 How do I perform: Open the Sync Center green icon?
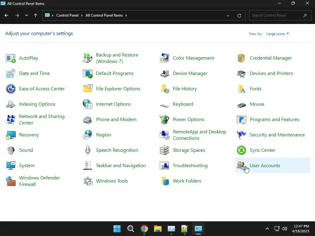(x=241, y=150)
